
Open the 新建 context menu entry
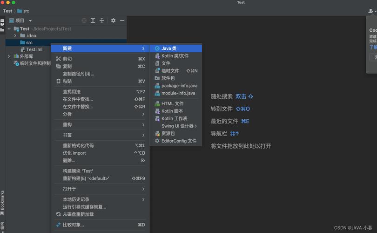pyautogui.click(x=100, y=48)
